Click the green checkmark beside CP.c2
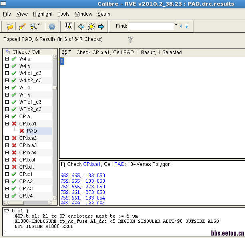Screen dimensions: 245x238 [x=14, y=181]
